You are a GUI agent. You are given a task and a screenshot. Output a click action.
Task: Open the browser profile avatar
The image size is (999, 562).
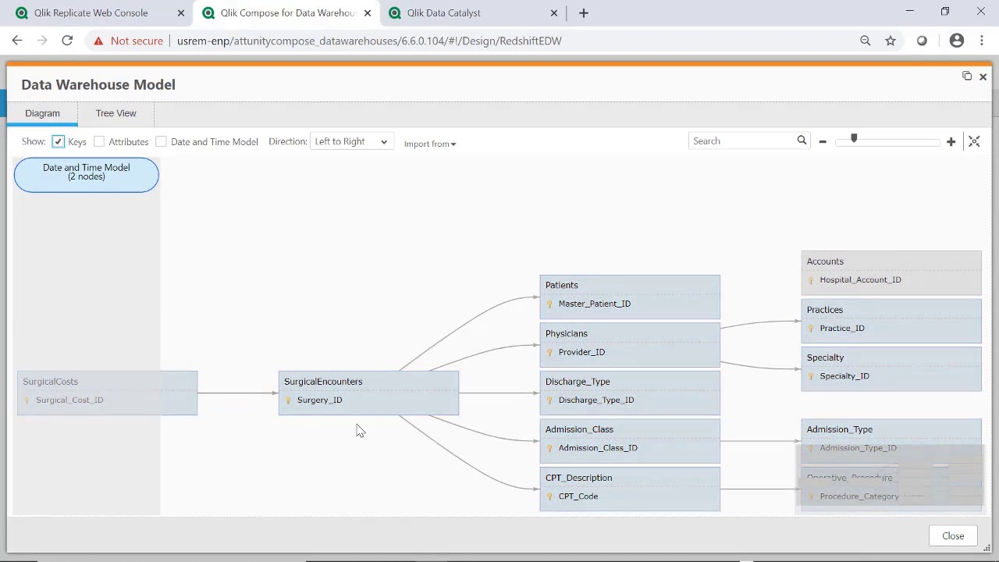[956, 41]
